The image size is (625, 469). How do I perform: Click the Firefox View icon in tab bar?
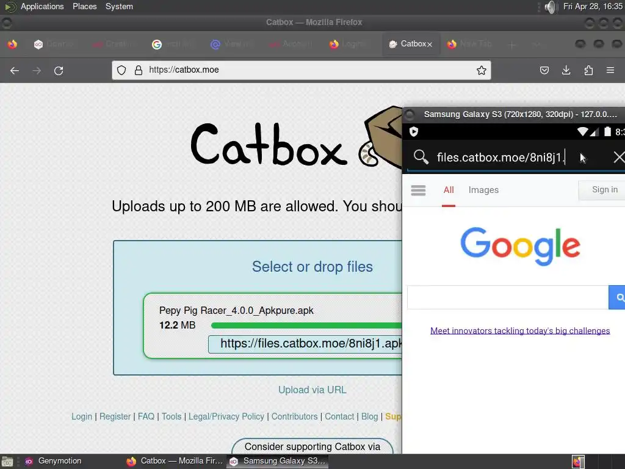[x=12, y=44]
